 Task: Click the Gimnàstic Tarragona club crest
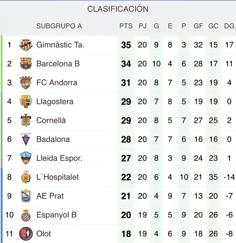click(26, 45)
